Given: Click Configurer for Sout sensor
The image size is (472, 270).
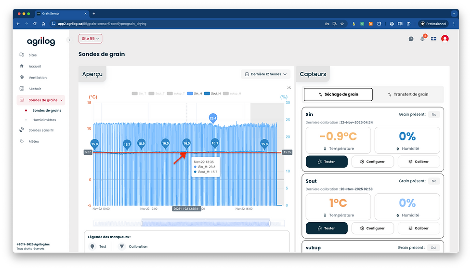Looking at the screenshot, I should [x=372, y=228].
